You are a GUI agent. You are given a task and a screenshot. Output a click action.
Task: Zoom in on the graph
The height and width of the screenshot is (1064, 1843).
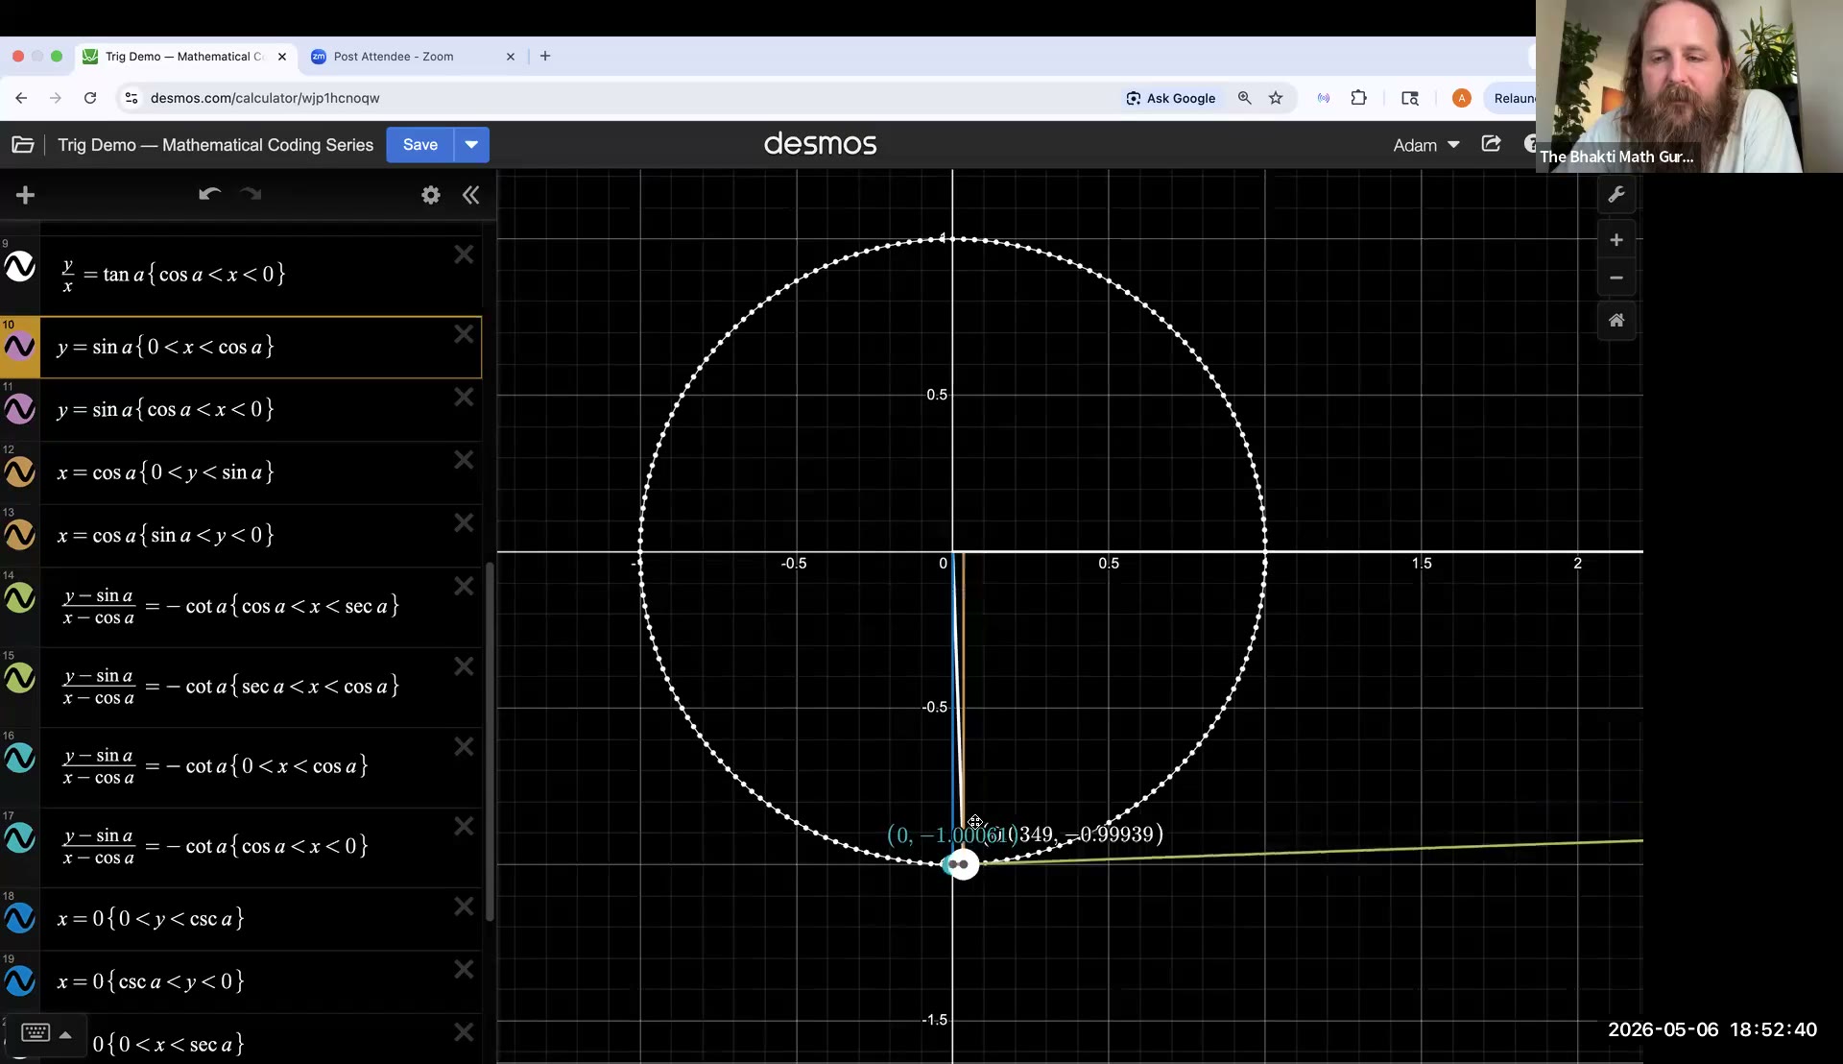coord(1616,240)
